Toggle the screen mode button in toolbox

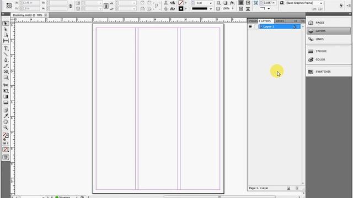tap(6, 157)
